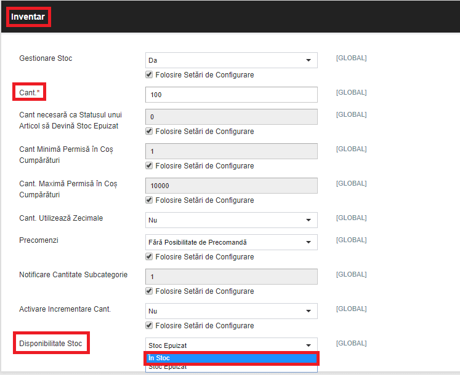Click the Disponibilitate Stoc dropdown arrow
The height and width of the screenshot is (375, 460).
pos(309,345)
